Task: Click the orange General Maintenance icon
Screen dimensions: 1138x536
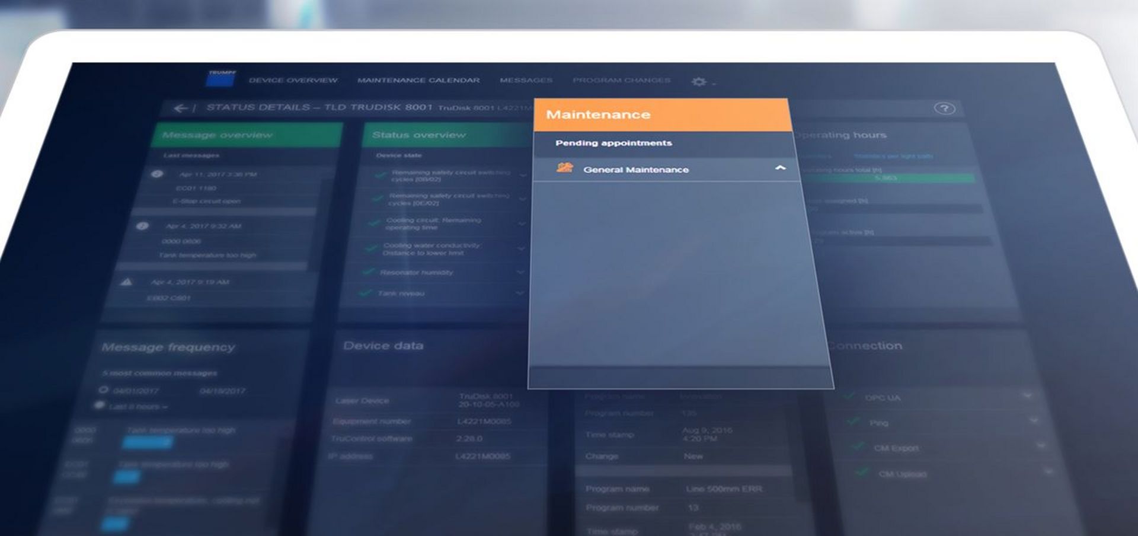Action: 565,168
